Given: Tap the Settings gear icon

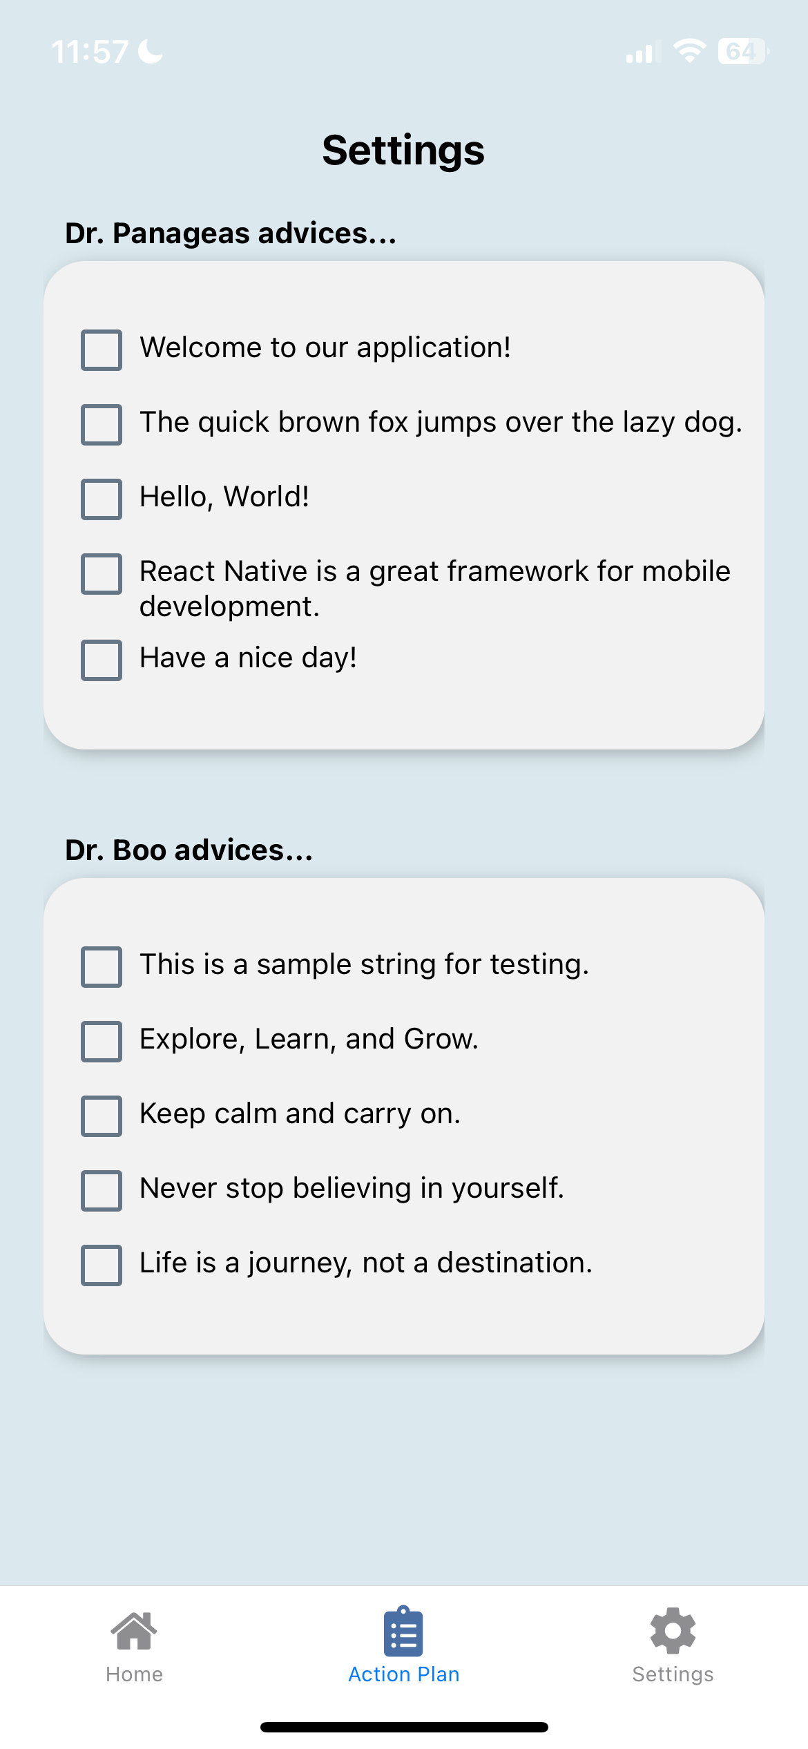Looking at the screenshot, I should pos(673,1631).
